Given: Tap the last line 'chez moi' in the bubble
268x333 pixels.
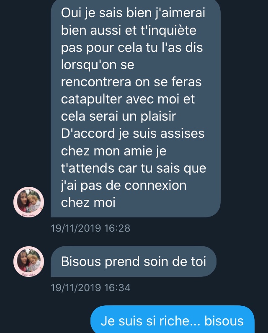Looking at the screenshot, I should tap(88, 202).
